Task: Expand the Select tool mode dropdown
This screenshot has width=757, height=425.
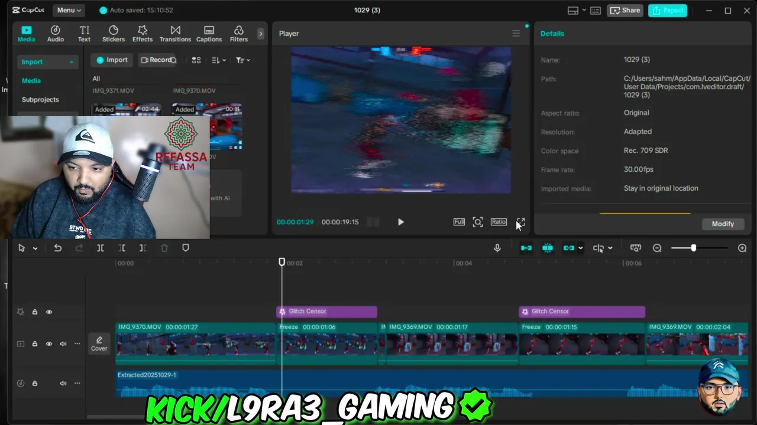Action: (x=35, y=249)
